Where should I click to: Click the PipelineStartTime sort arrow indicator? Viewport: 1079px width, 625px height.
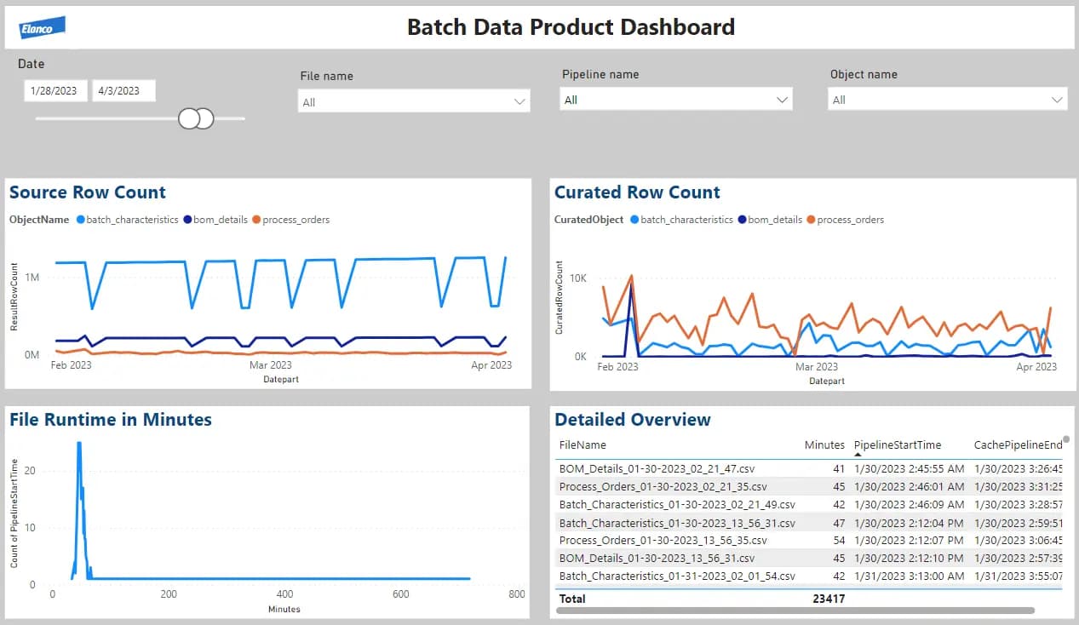pyautogui.click(x=858, y=455)
